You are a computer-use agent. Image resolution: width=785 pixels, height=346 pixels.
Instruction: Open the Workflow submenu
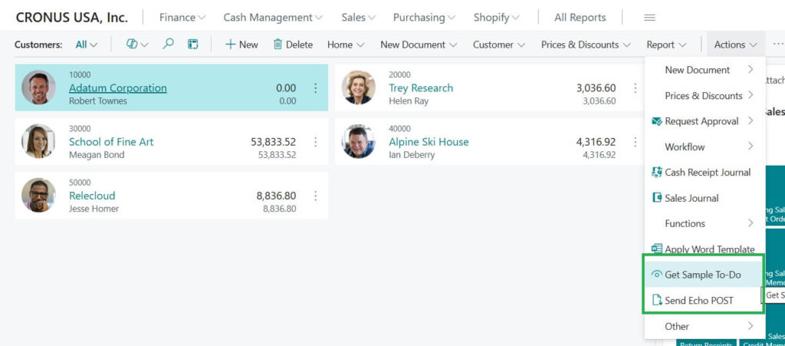705,147
